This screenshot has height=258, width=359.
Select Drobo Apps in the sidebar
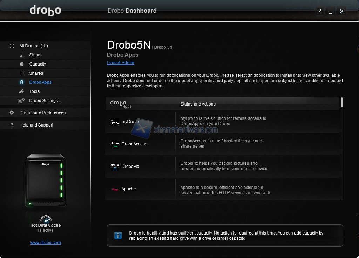(40, 82)
